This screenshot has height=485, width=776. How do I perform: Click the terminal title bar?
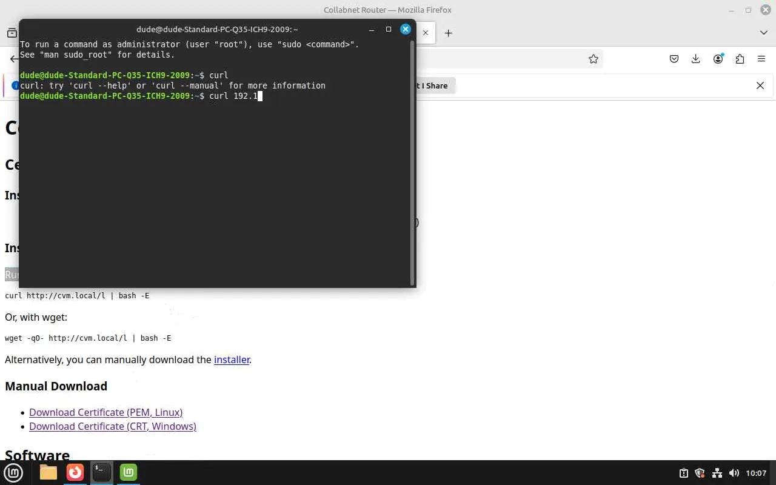pos(217,29)
